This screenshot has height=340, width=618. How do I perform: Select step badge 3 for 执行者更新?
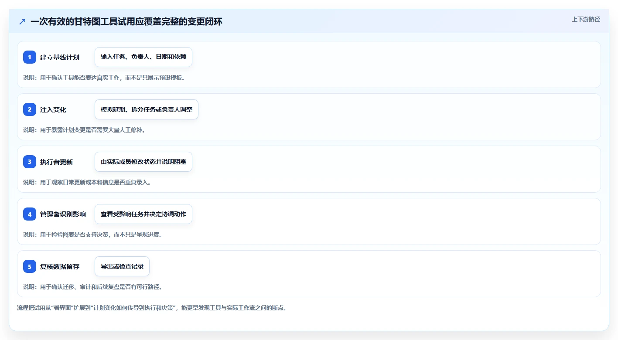[x=30, y=162]
